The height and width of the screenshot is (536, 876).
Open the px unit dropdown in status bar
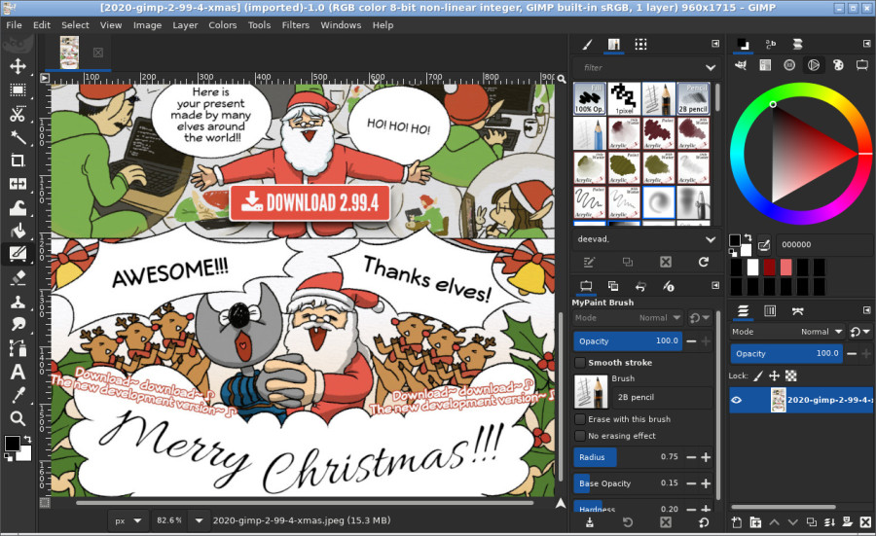click(x=128, y=520)
